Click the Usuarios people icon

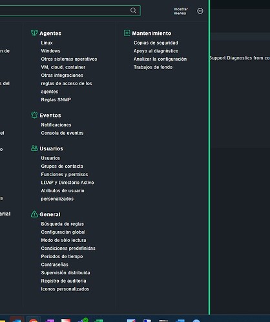coord(34,148)
